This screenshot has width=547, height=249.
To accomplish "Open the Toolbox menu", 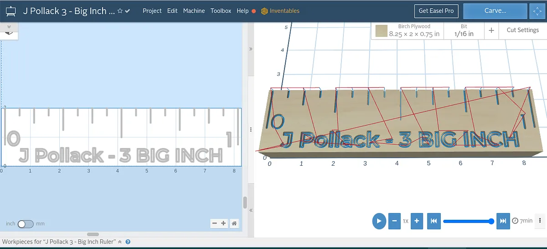I will 221,11.
